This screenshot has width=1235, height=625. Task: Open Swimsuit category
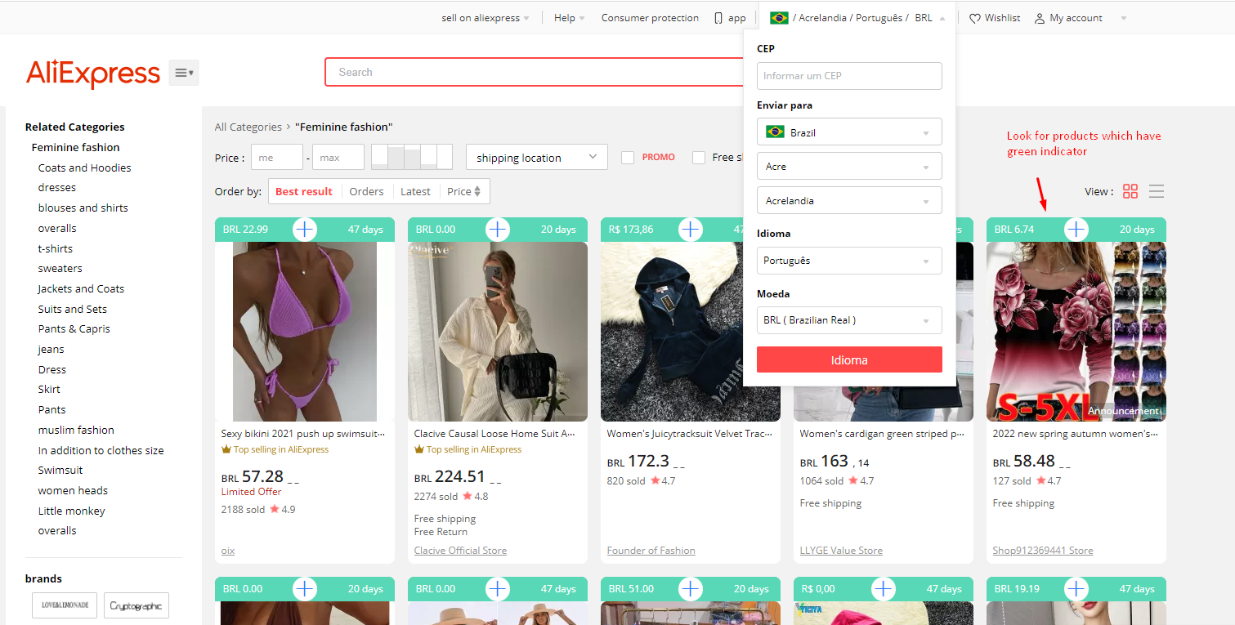pos(60,470)
